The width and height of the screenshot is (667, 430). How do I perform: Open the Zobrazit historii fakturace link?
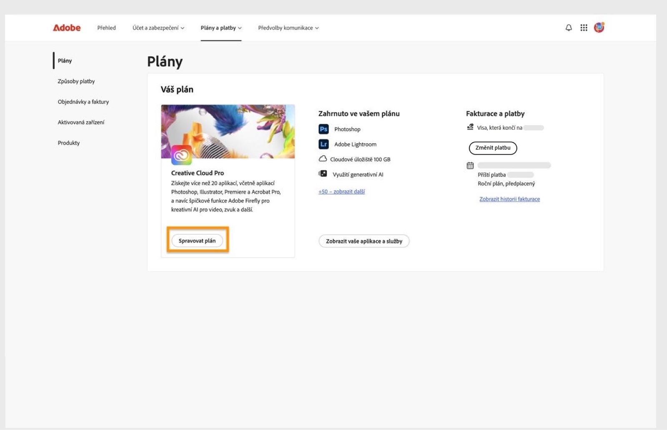509,199
